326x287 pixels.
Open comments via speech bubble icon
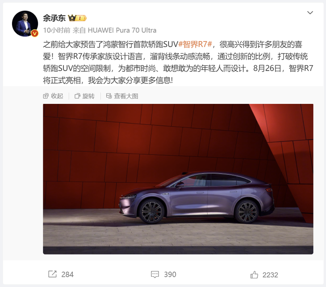tap(155, 275)
